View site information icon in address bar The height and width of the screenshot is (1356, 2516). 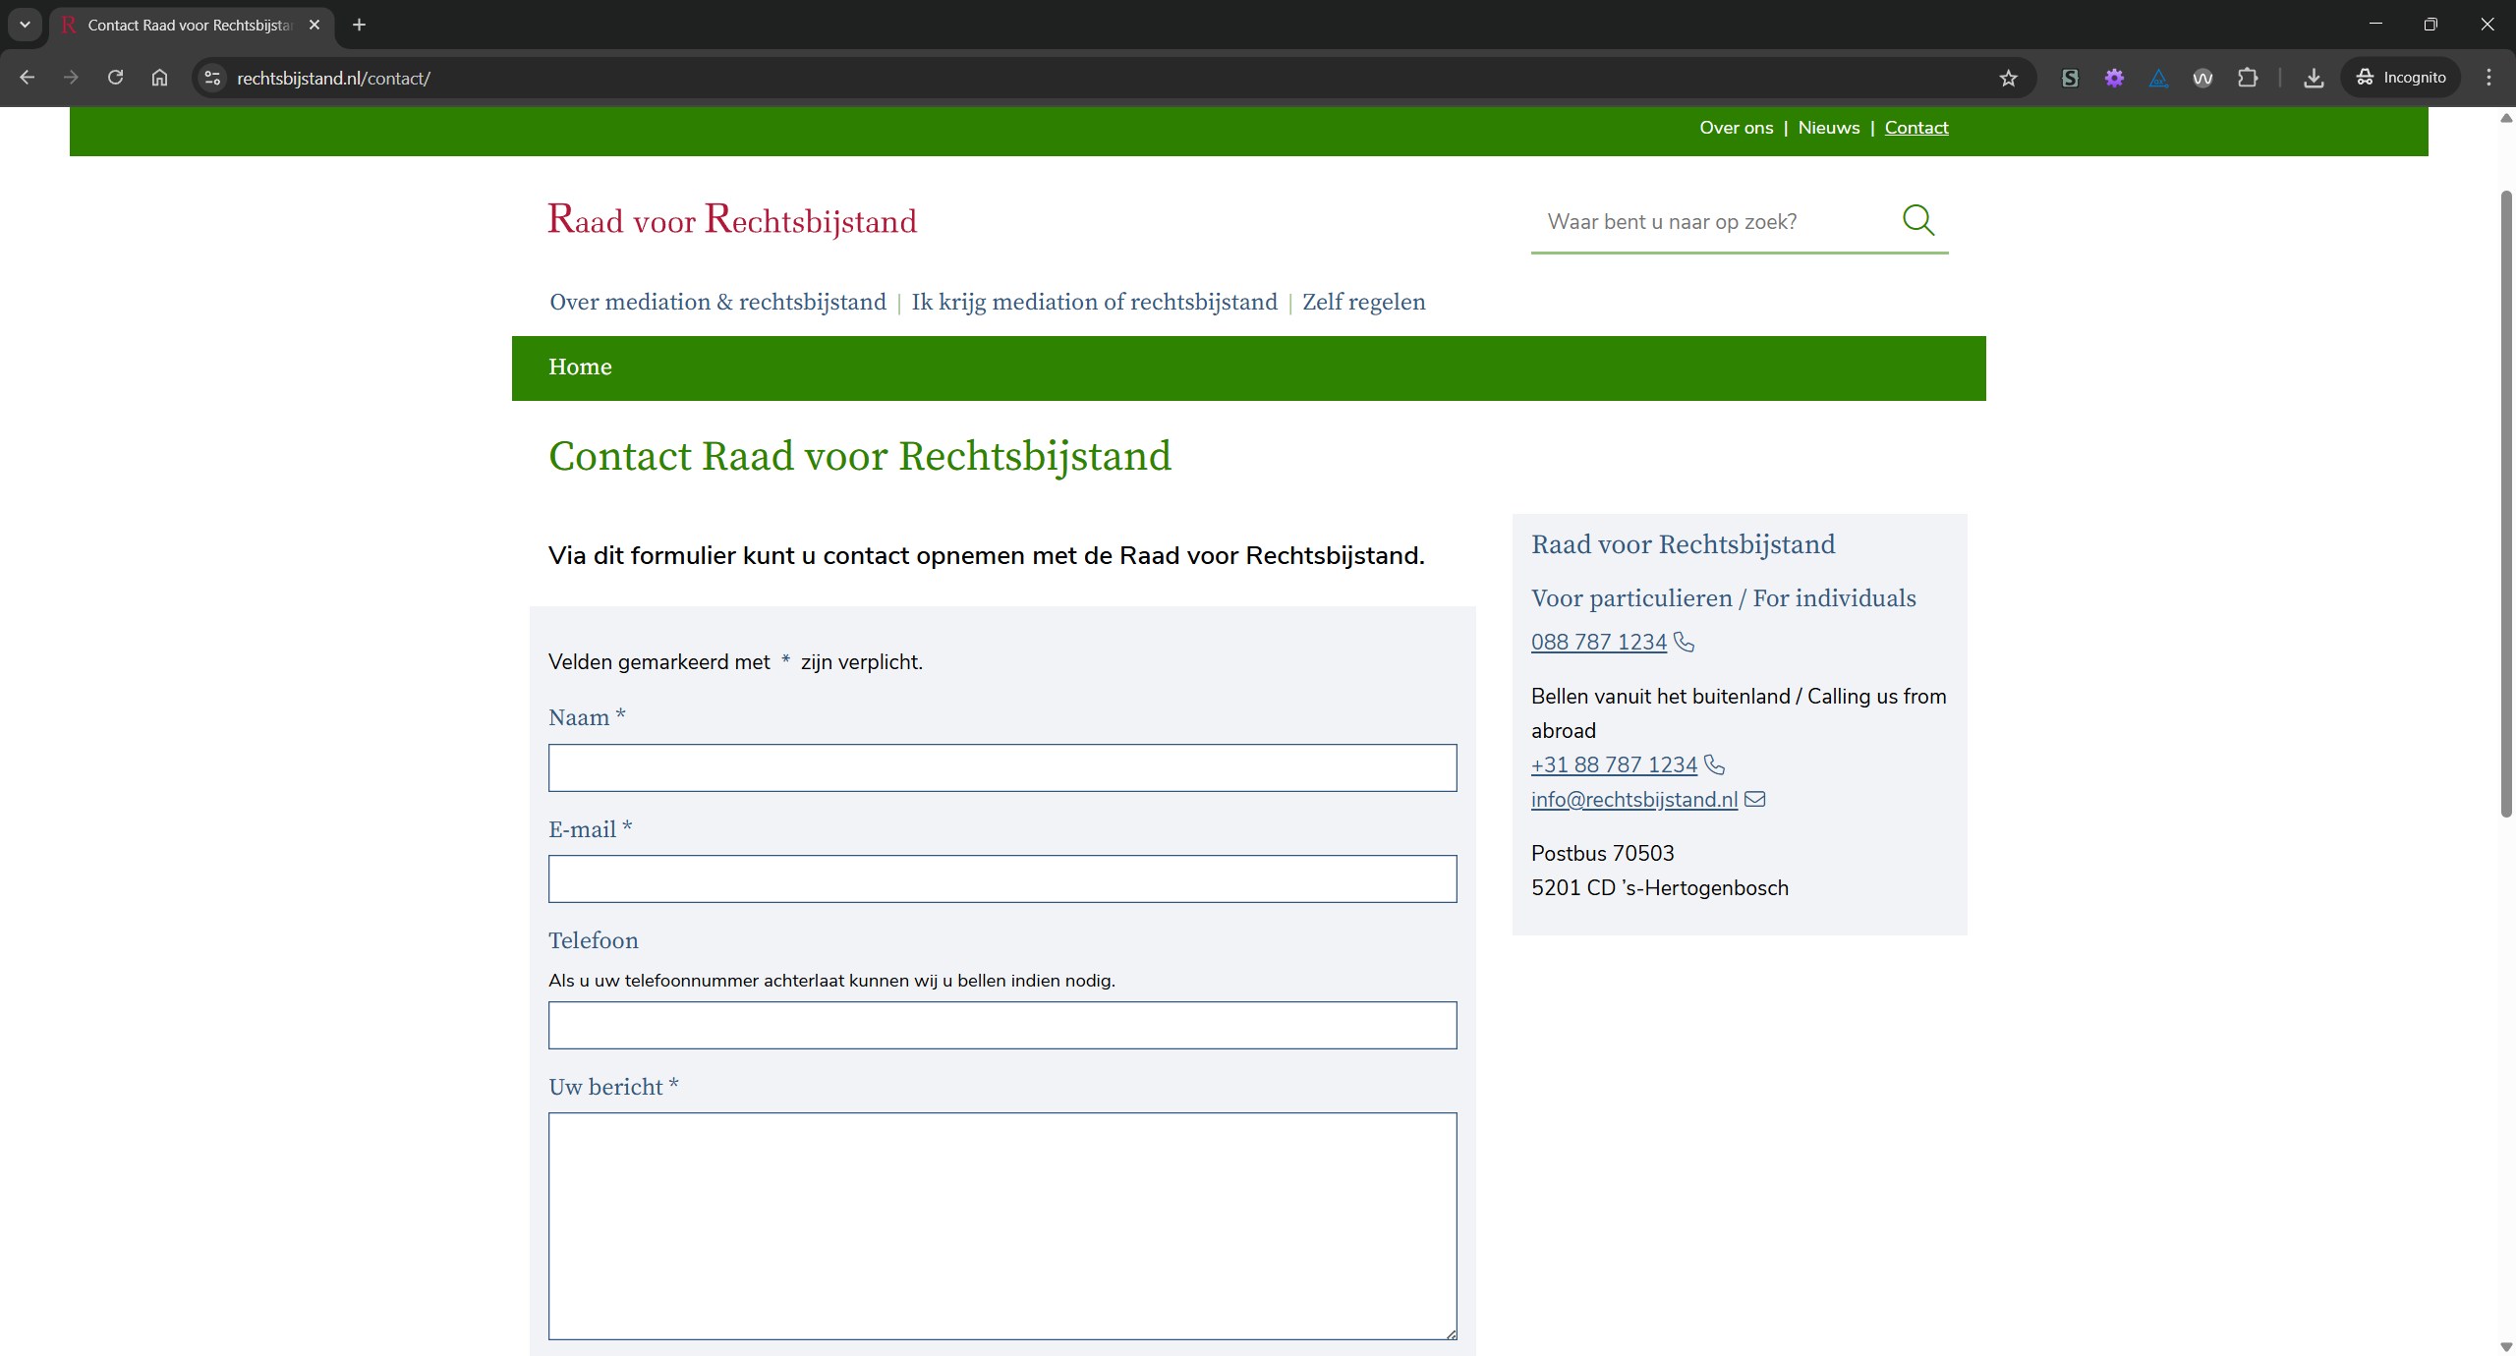(x=211, y=78)
